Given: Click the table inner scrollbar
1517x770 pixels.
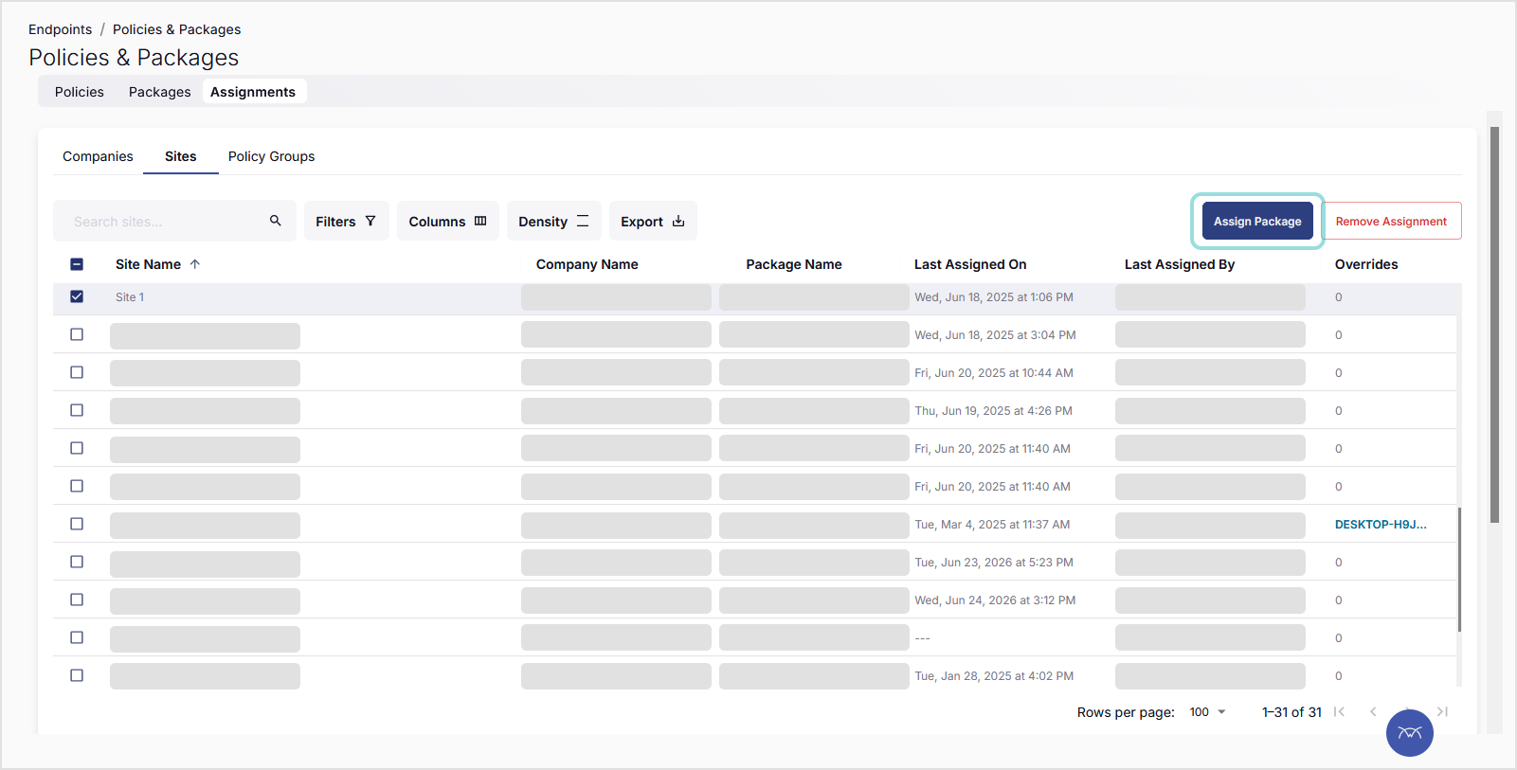Looking at the screenshot, I should pos(1459,570).
